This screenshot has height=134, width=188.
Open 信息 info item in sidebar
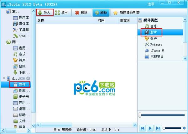click(x=21, y=126)
